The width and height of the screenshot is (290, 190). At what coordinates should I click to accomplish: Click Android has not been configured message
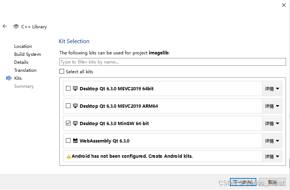point(132,156)
